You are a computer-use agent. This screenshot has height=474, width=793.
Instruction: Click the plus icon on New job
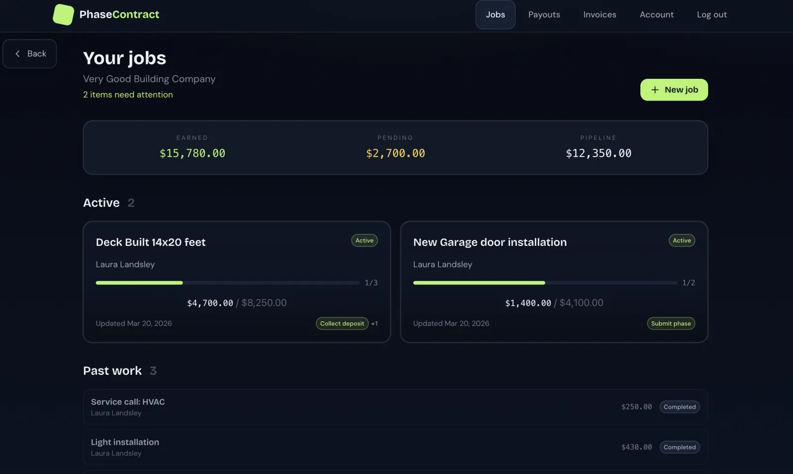[x=655, y=90]
